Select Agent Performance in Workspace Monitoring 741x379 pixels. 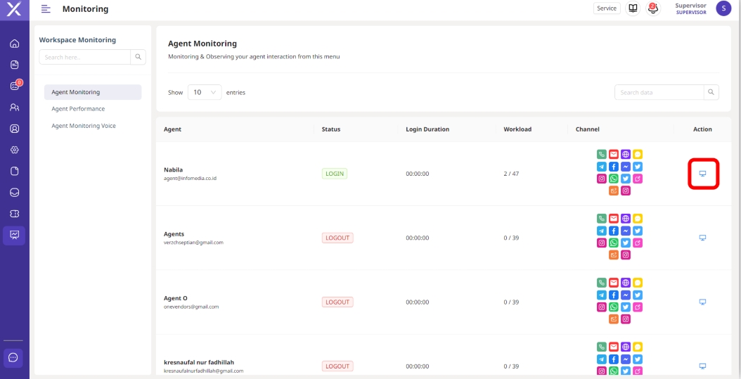click(x=78, y=109)
